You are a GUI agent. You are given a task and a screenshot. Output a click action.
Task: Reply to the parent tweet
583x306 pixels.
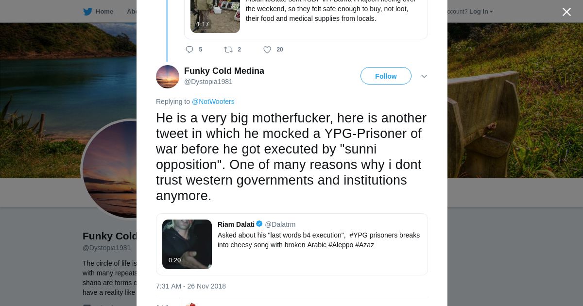coord(189,50)
